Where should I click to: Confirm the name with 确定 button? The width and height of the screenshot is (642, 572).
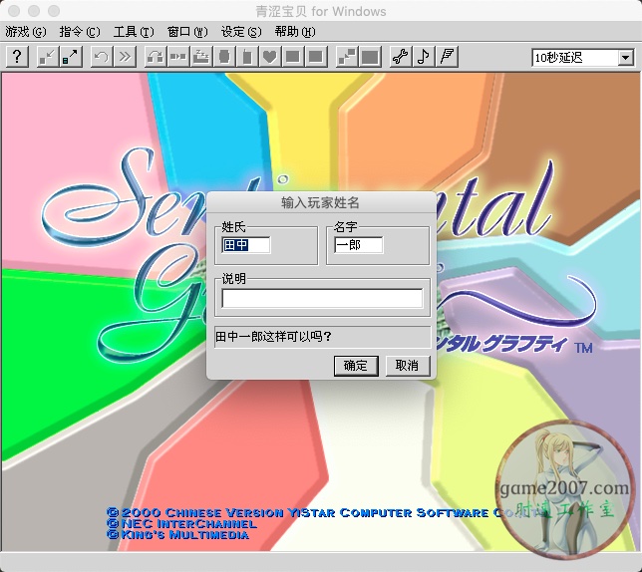tap(356, 366)
